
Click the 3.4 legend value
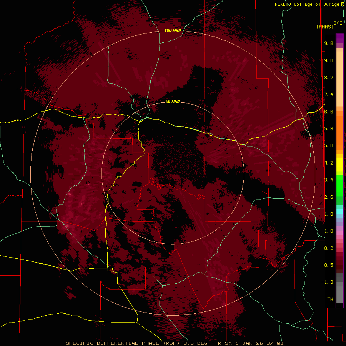[x=329, y=180]
